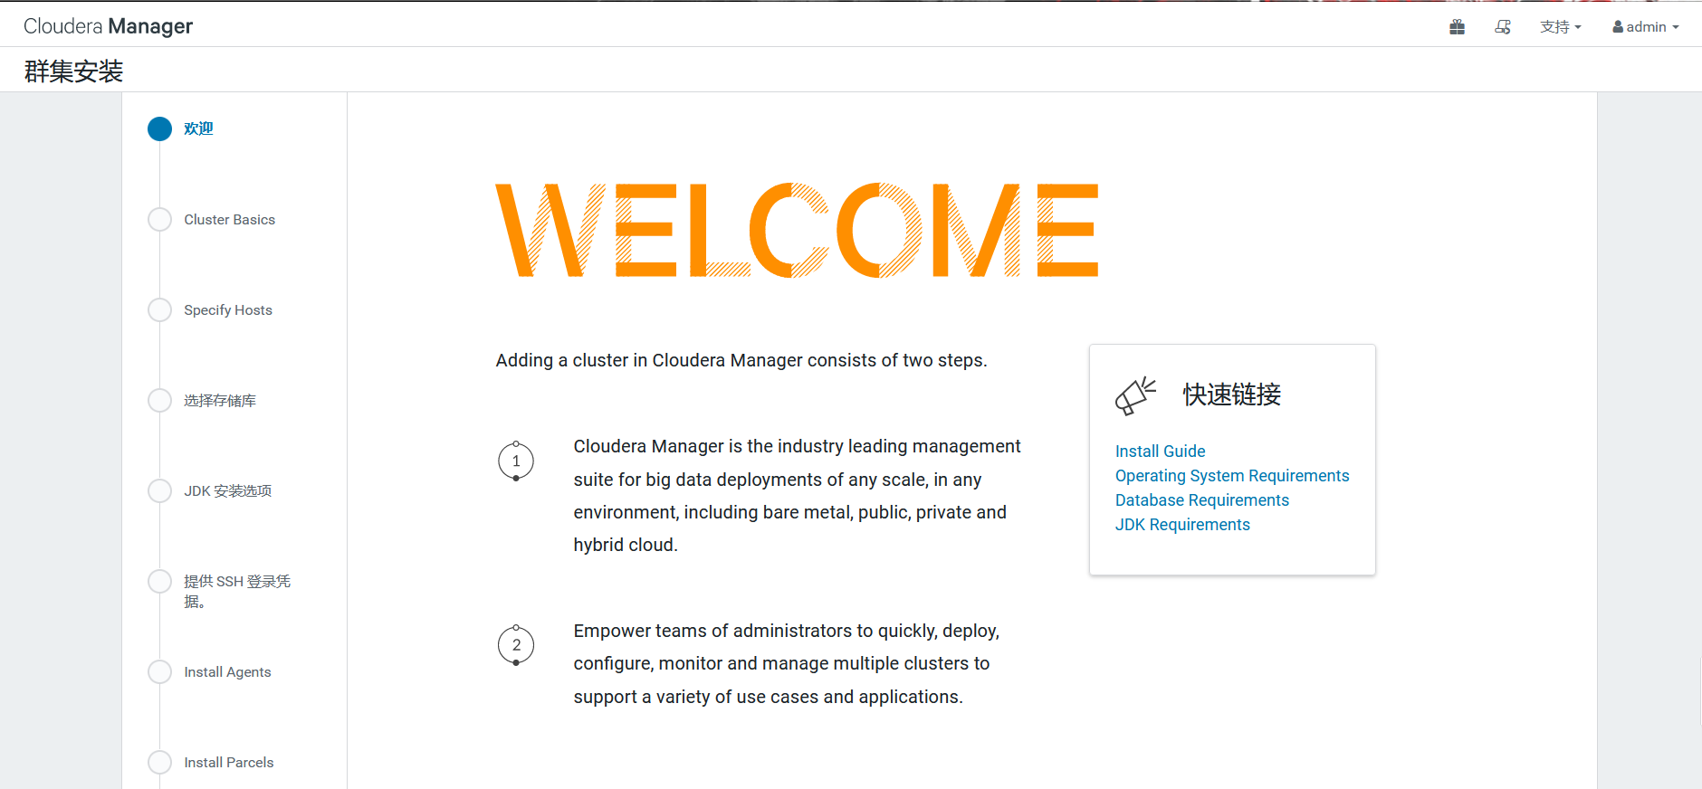Screen dimensions: 1702x789
Task: Click the user silhouette icon beside admin
Action: pyautogui.click(x=1618, y=27)
